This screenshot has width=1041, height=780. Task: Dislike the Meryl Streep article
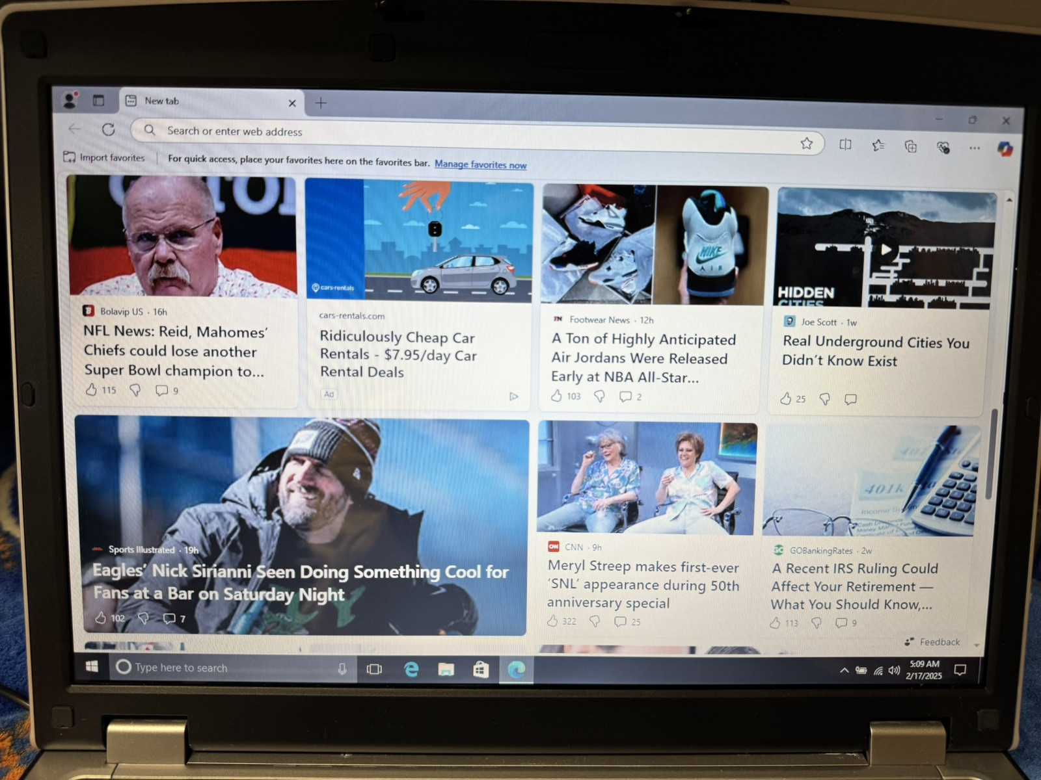tap(595, 621)
